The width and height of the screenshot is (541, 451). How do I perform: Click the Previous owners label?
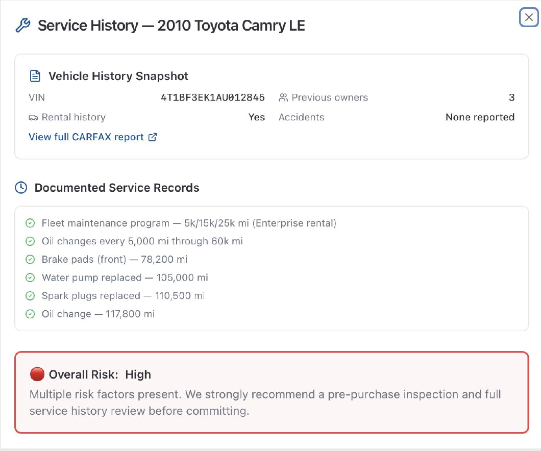pyautogui.click(x=330, y=97)
